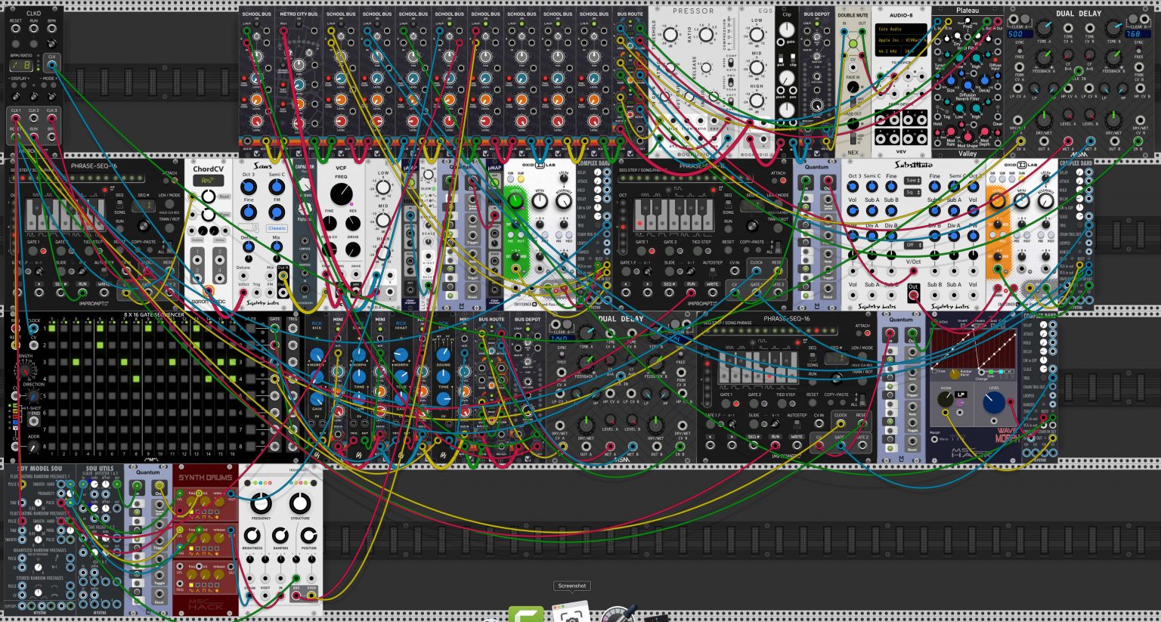Viewport: 1161px width, 622px height.
Task: Click the Size knob on Plateau
Action: (952, 79)
